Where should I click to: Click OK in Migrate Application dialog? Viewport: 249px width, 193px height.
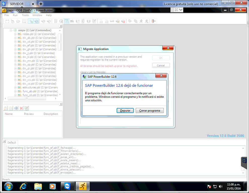(161, 58)
